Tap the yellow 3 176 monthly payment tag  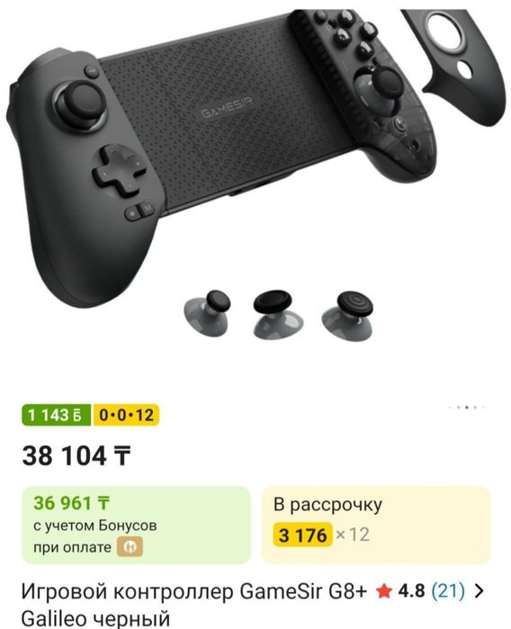coord(303,535)
